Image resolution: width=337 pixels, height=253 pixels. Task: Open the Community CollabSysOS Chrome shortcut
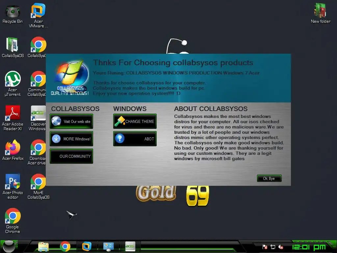pos(37,84)
